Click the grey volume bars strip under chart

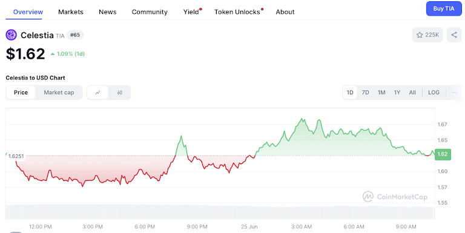click(x=219, y=212)
